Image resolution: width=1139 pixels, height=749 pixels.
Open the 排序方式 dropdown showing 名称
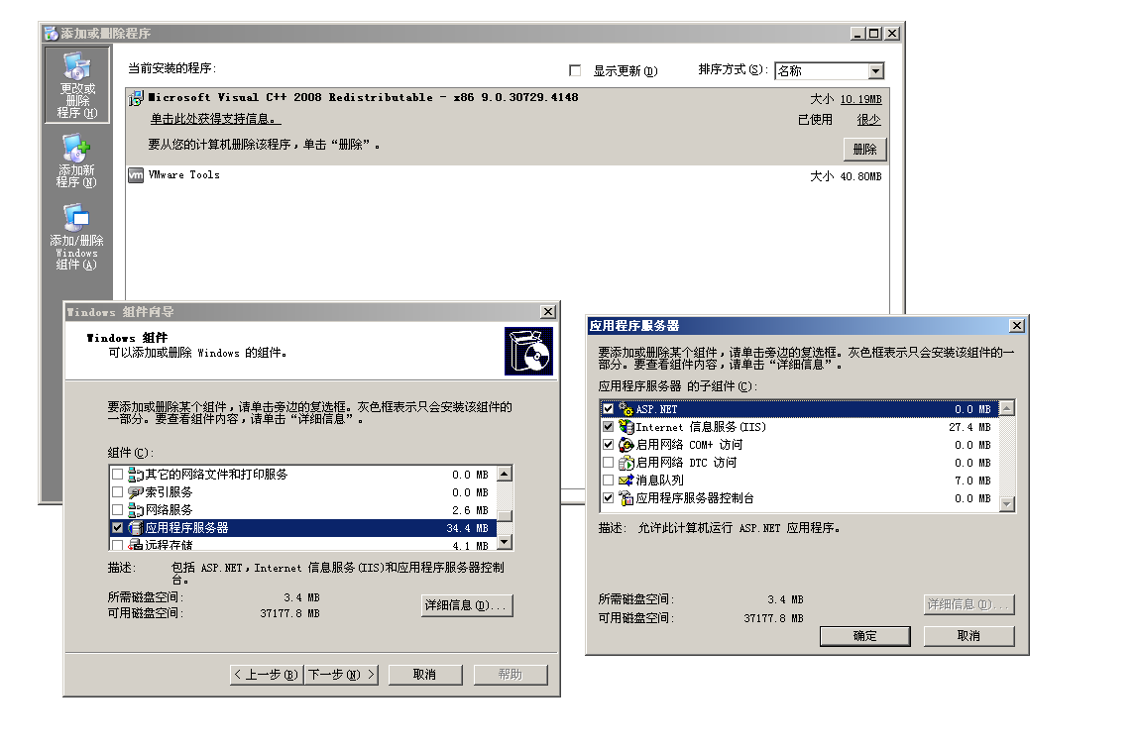point(830,70)
